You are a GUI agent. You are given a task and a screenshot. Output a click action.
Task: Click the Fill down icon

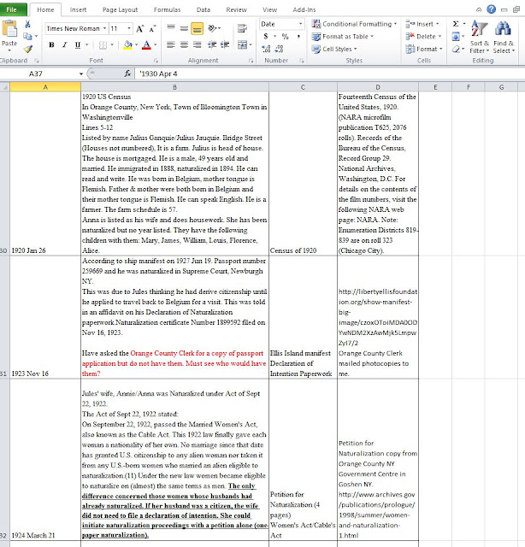(456, 36)
